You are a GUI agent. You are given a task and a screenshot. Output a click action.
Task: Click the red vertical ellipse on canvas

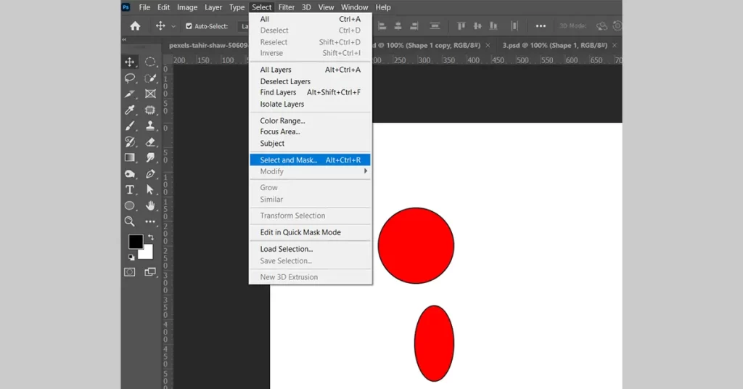pos(434,343)
